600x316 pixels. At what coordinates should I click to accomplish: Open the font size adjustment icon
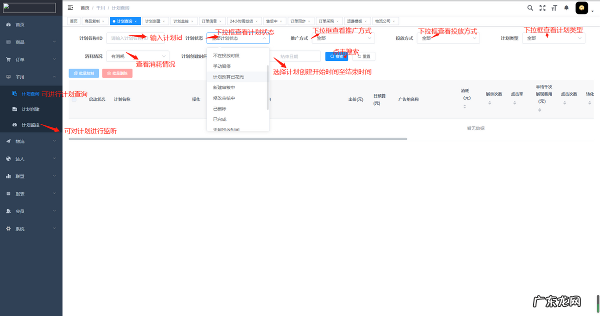pos(555,8)
